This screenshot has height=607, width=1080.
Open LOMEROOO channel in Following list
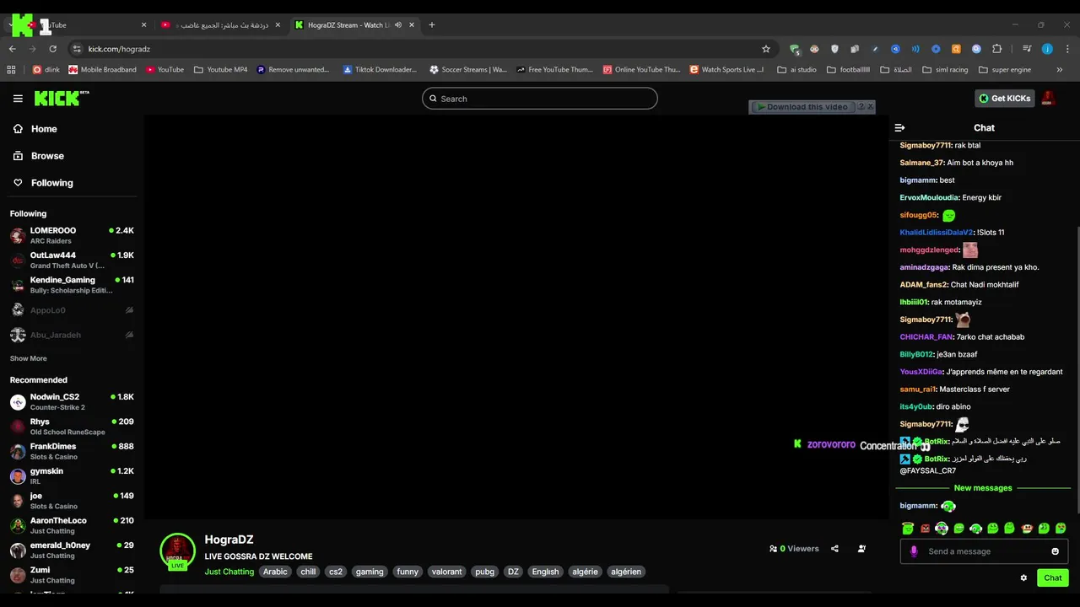pos(72,235)
